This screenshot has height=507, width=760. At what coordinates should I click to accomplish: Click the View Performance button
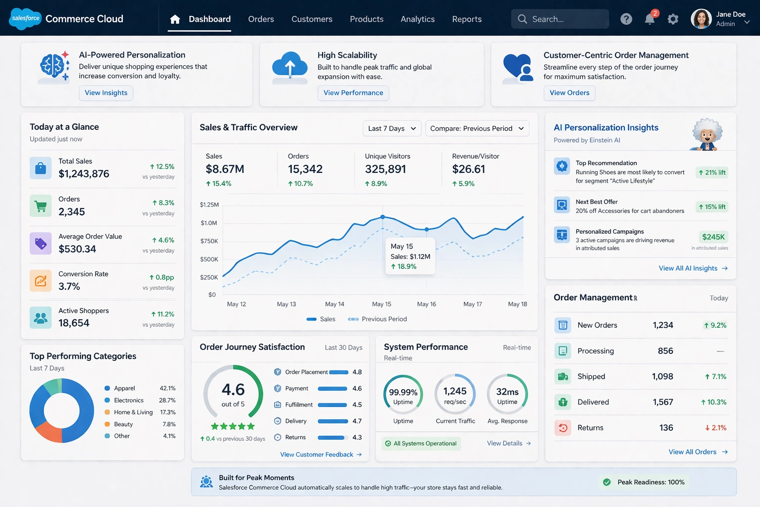(353, 93)
